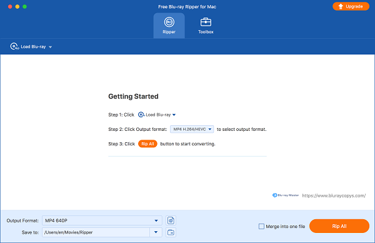This screenshot has width=375, height=243.
Task: Minimize window with yellow button
Action: [17, 6]
